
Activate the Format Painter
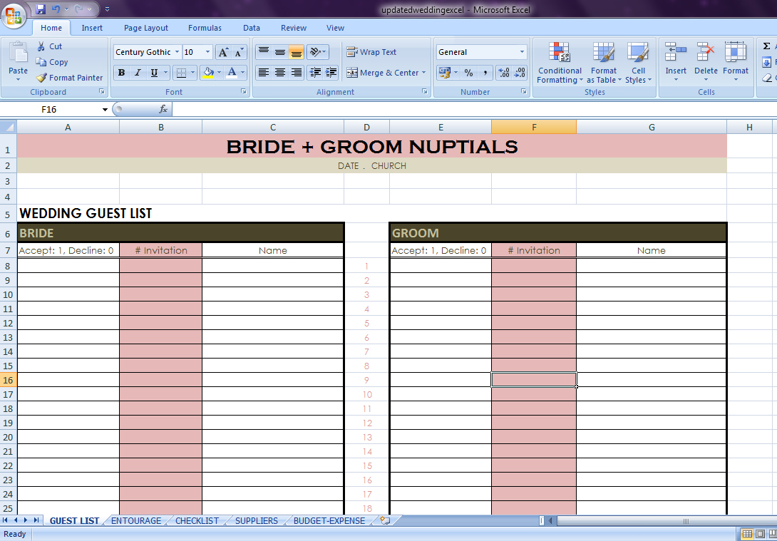pyautogui.click(x=69, y=78)
